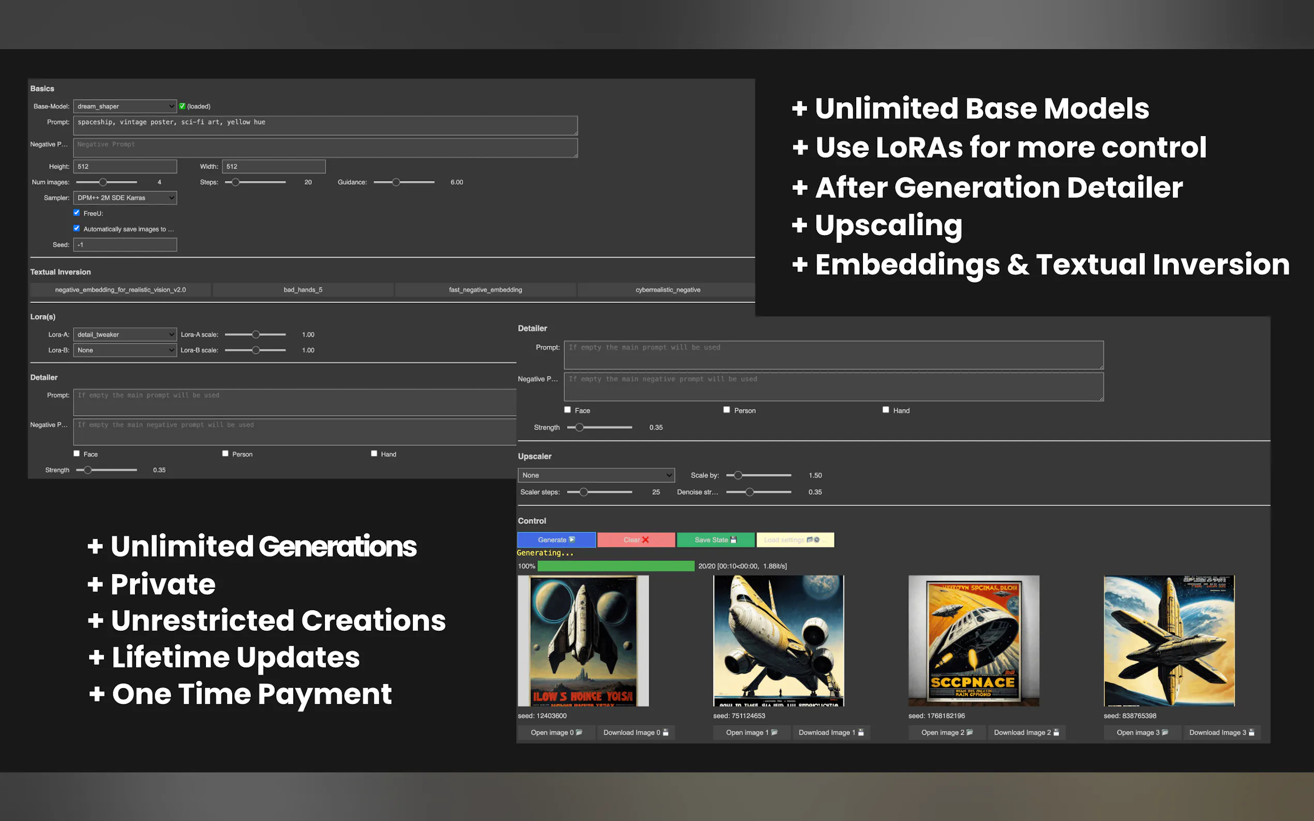Open image 2 in viewer
Screen dimensions: 1314x821
coord(946,733)
